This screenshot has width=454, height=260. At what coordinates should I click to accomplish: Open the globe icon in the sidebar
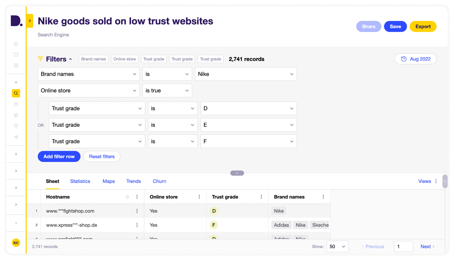[16, 115]
